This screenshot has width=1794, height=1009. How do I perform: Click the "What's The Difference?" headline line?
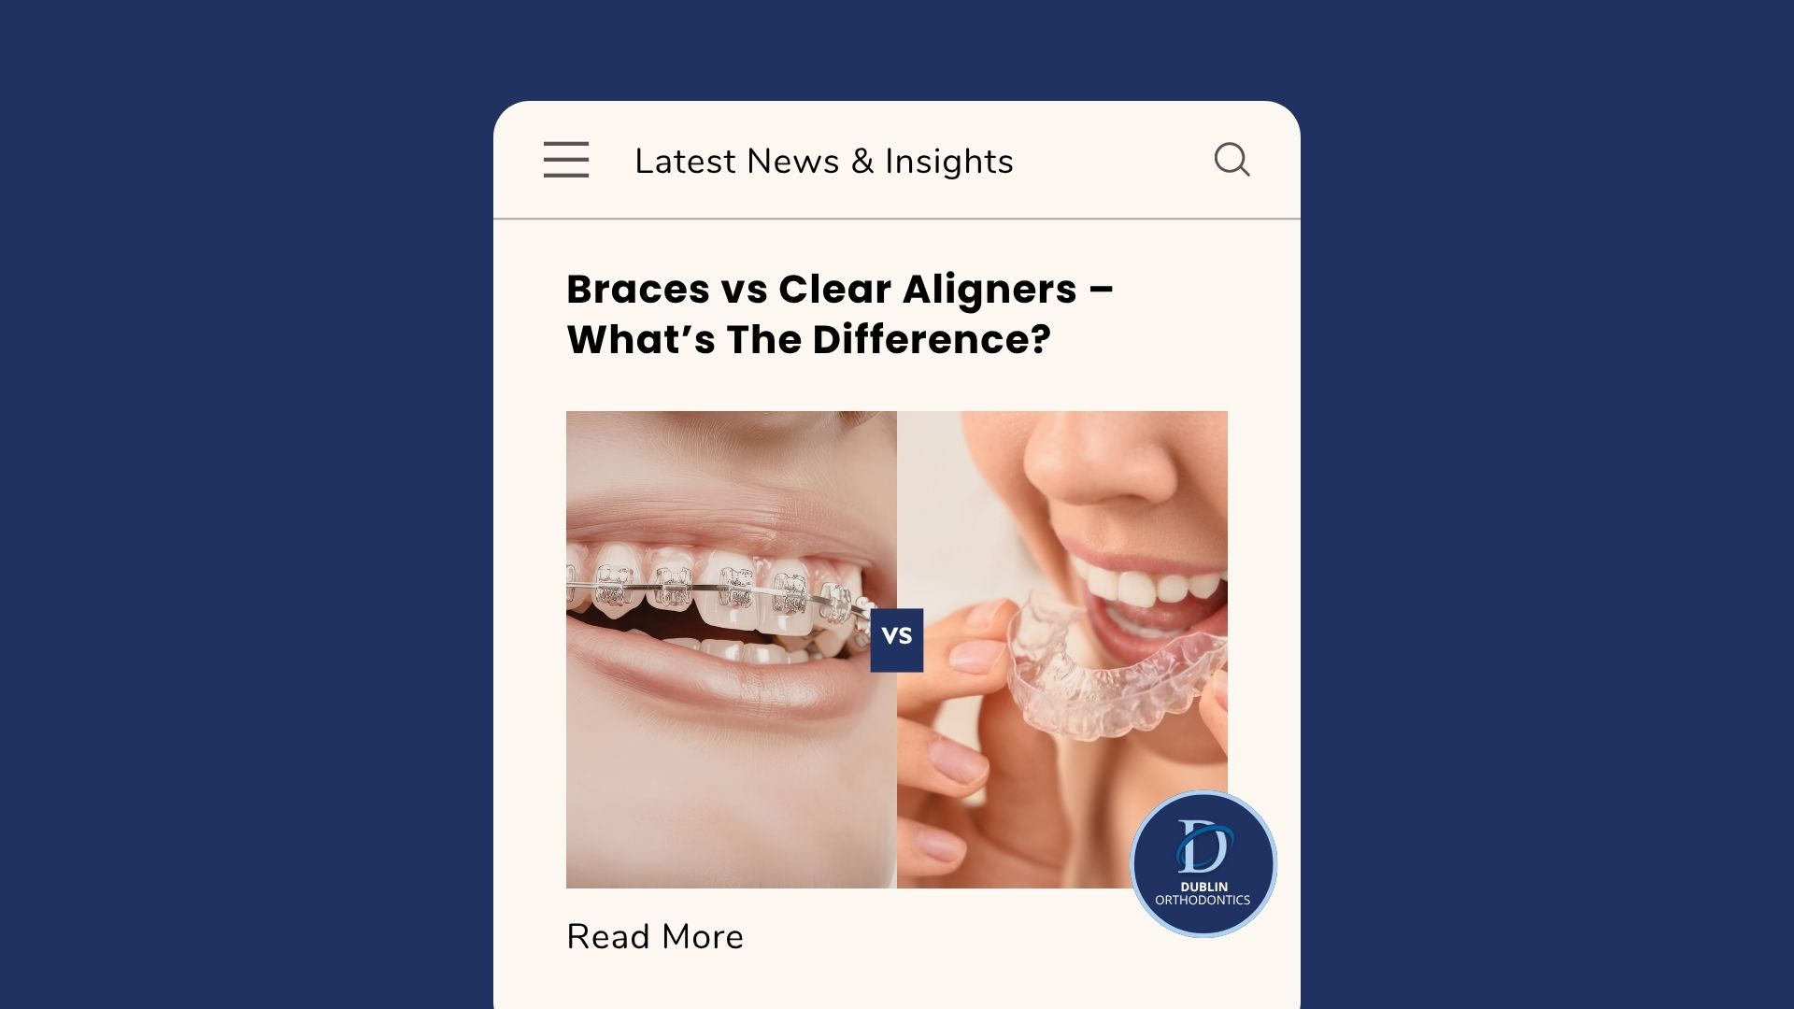809,339
